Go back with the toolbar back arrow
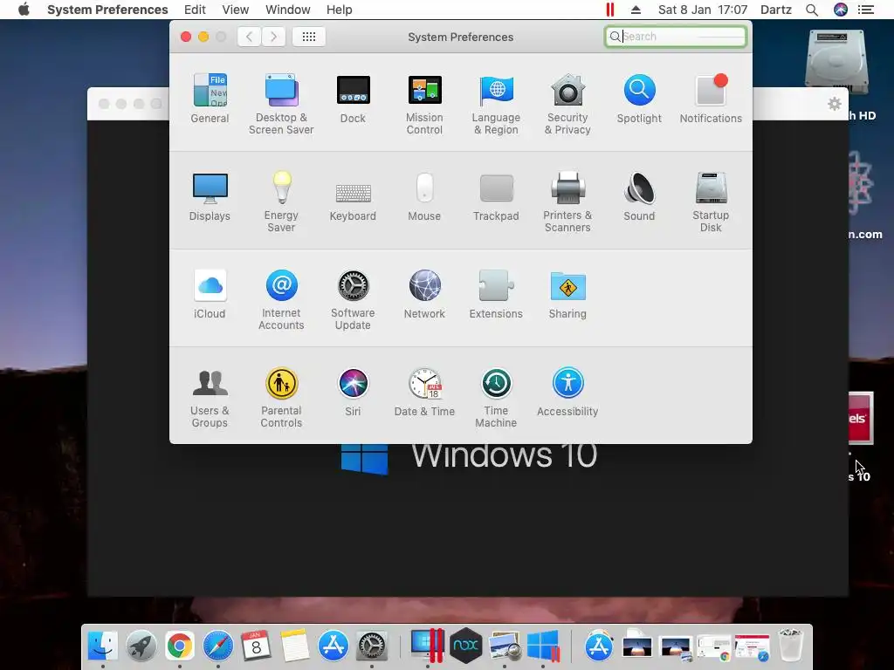The height and width of the screenshot is (670, 894). coord(249,37)
